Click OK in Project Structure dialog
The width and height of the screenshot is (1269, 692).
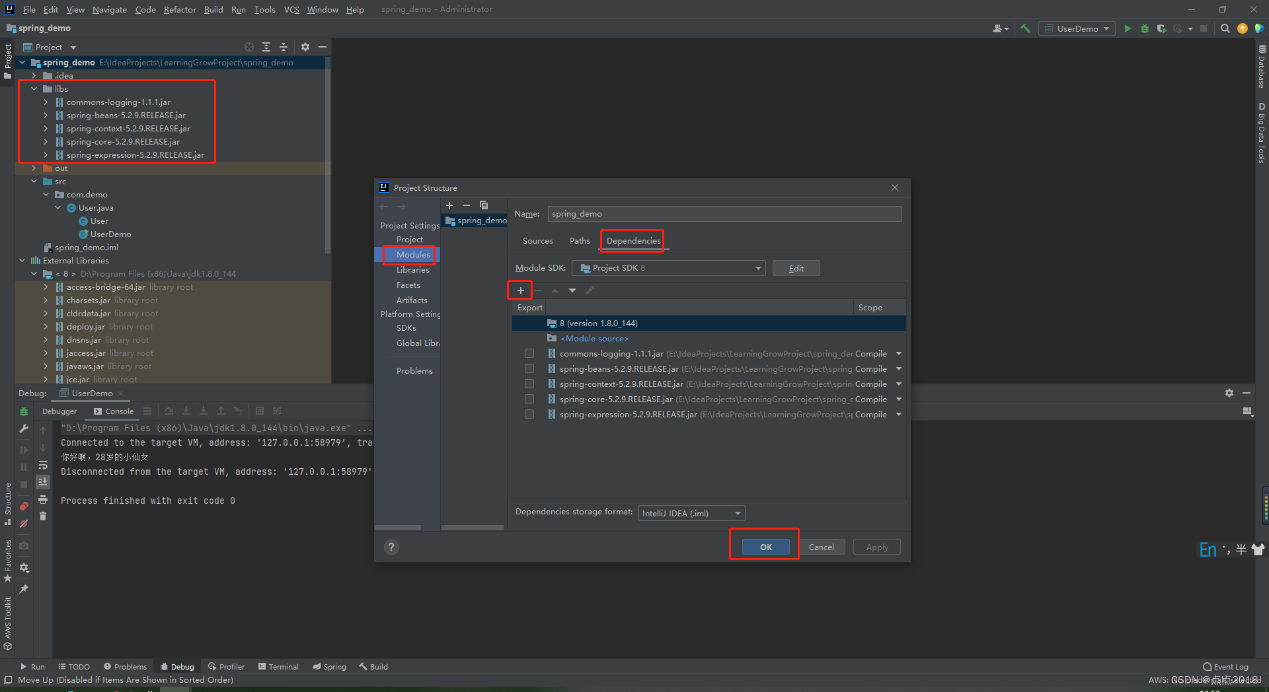(x=766, y=547)
